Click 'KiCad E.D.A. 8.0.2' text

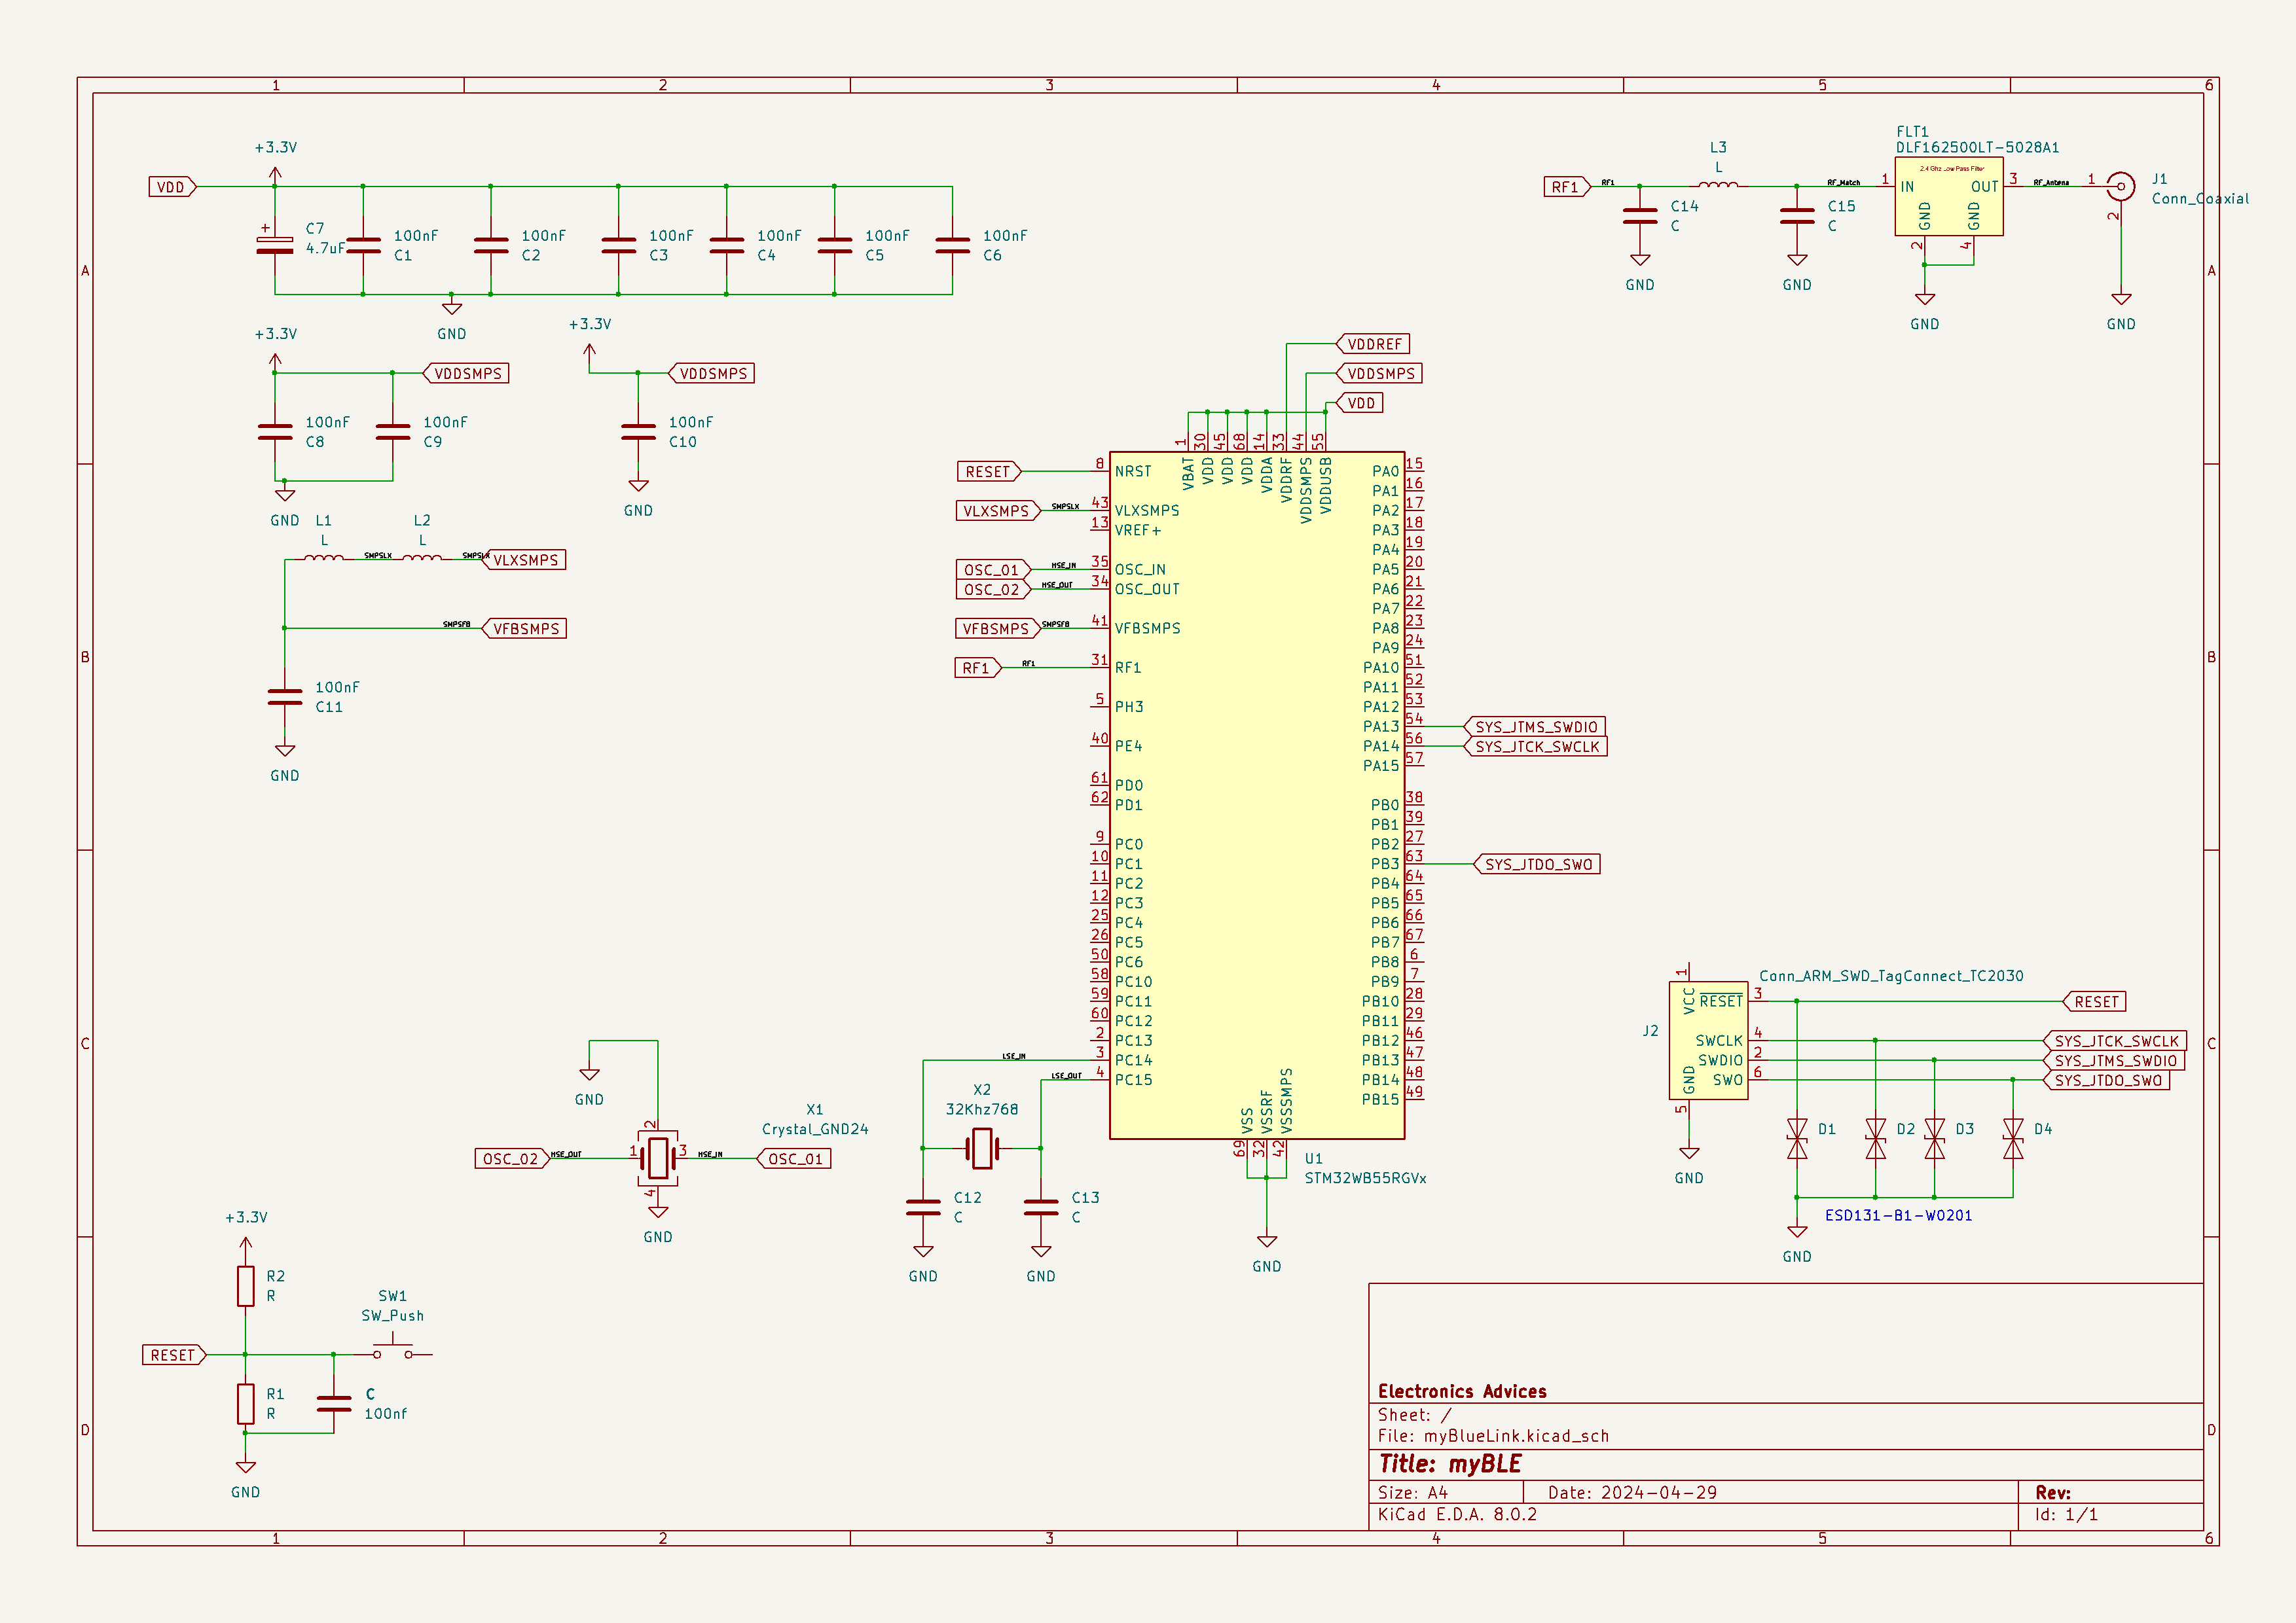coord(1457,1514)
